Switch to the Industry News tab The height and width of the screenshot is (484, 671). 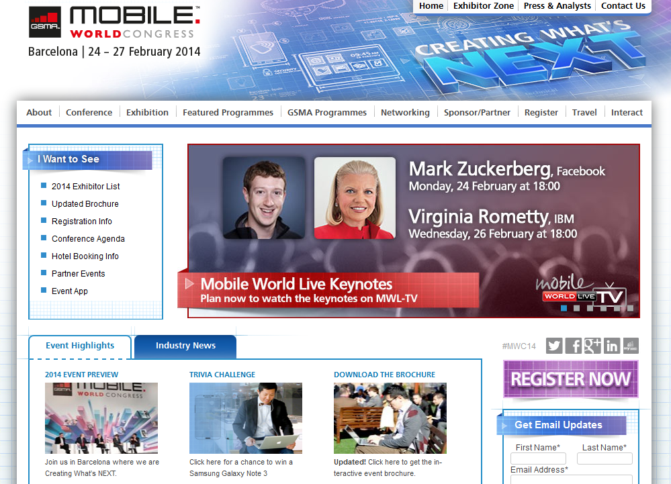point(185,346)
